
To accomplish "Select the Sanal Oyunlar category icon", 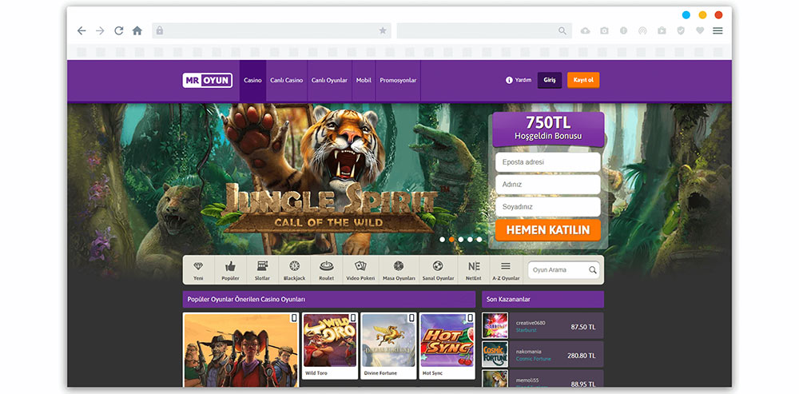I will click(x=438, y=269).
